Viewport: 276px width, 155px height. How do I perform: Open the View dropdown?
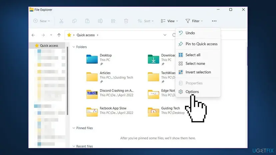pyautogui.click(x=169, y=21)
